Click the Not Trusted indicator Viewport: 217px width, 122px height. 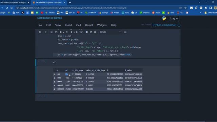[146, 25]
